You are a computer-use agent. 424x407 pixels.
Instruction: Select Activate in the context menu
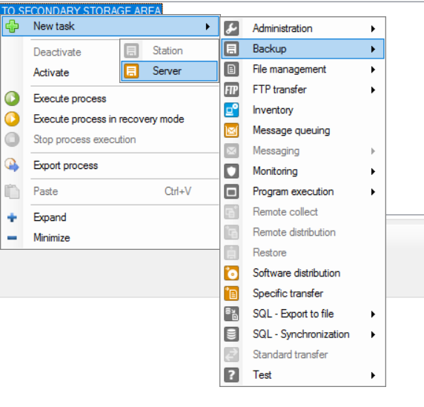click(x=51, y=73)
